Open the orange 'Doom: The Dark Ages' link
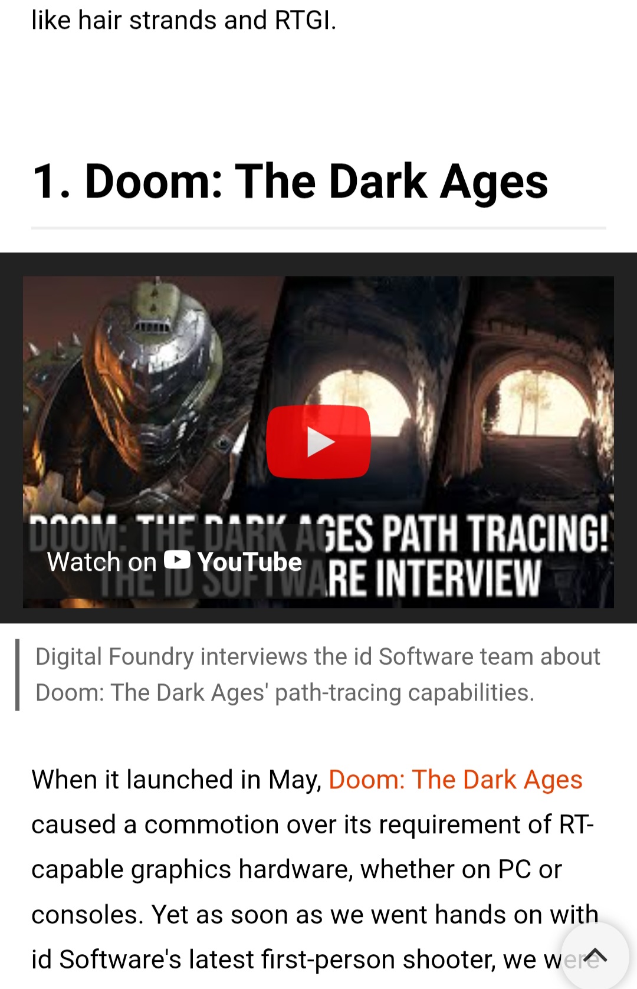 (455, 780)
